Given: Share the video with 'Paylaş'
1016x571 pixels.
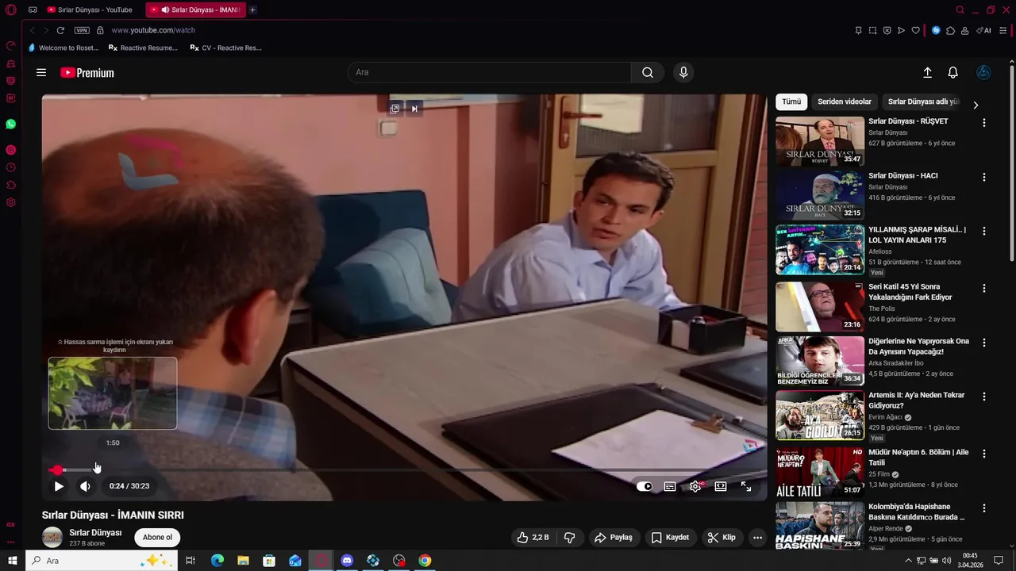Looking at the screenshot, I should point(614,538).
